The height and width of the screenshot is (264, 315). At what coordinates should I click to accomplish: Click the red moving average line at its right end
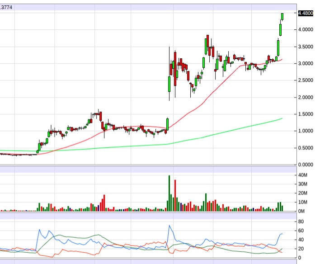[281, 60]
